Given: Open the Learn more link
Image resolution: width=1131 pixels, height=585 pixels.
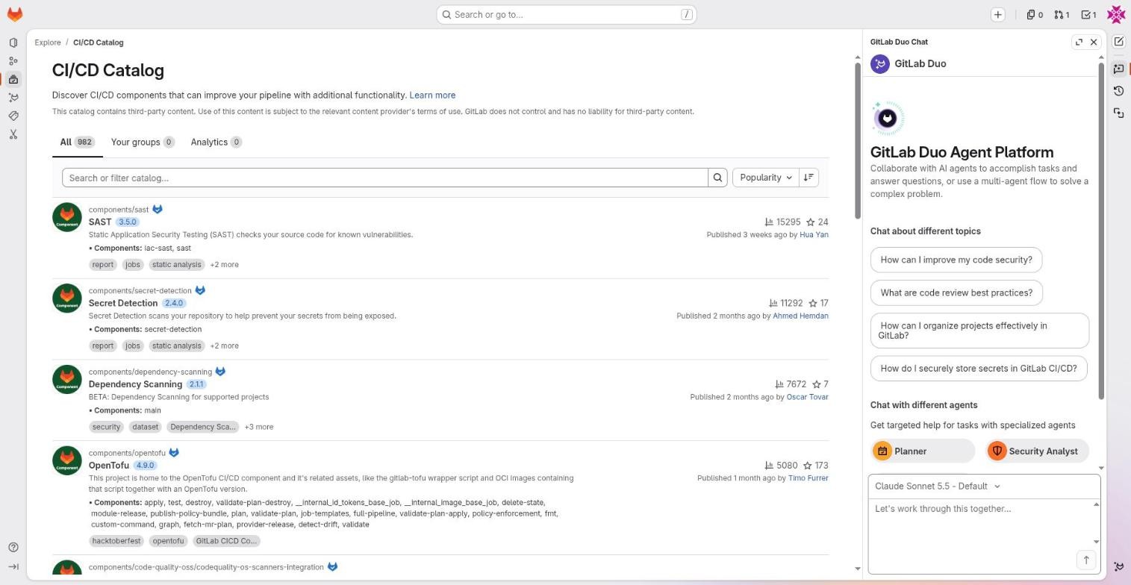Looking at the screenshot, I should pos(432,96).
